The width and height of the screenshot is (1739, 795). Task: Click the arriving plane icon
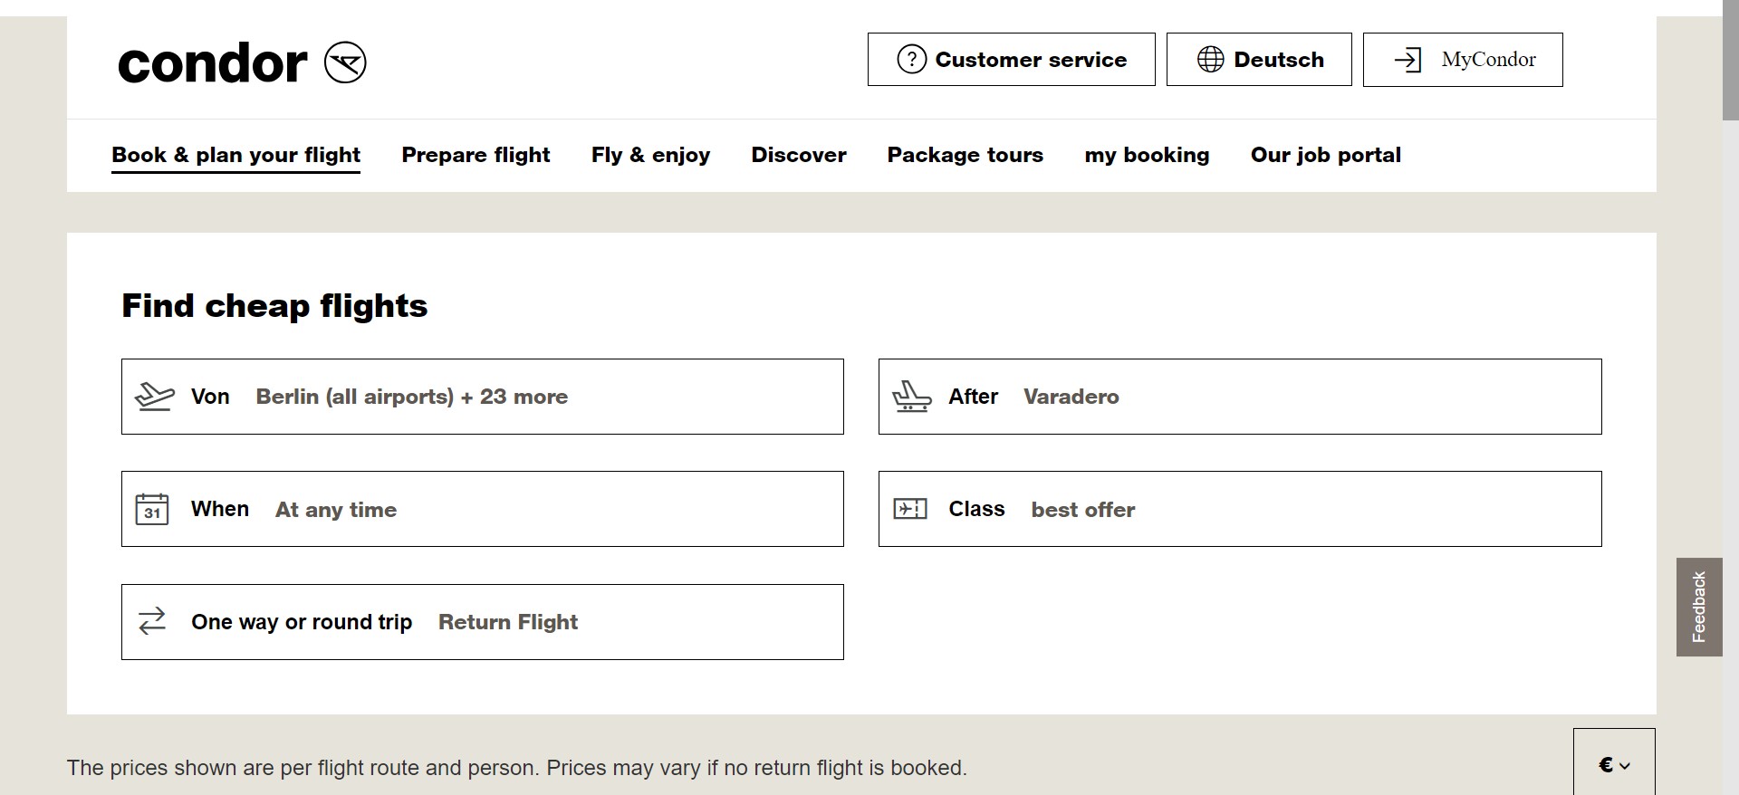coord(911,397)
